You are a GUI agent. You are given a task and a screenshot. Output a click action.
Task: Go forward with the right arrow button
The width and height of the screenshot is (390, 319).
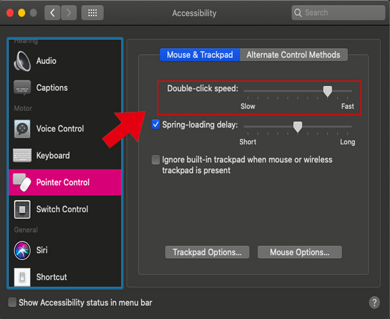[69, 13]
